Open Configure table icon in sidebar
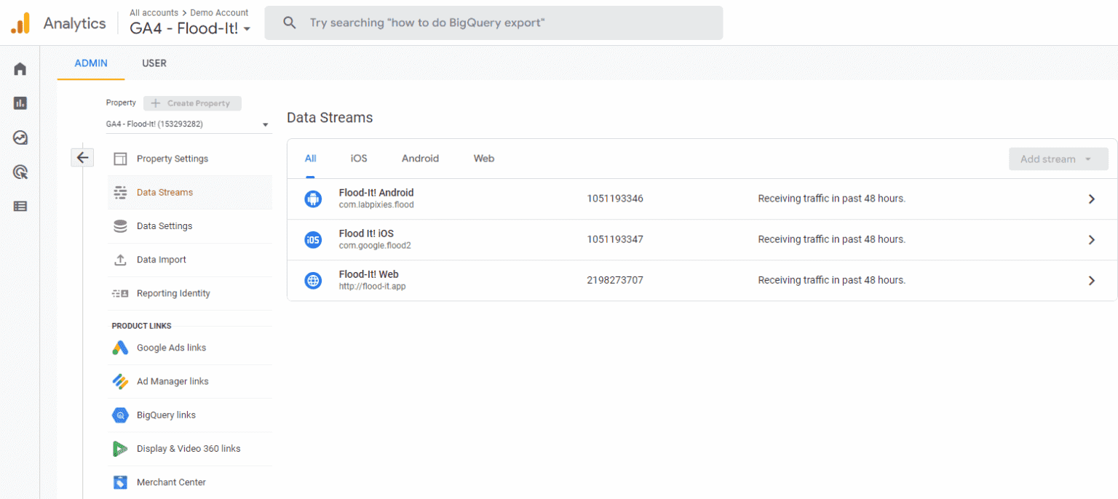Viewport: 1118px width, 499px height. click(x=20, y=207)
